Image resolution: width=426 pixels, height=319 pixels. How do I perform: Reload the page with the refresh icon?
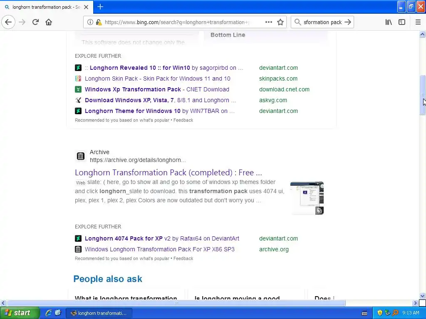[35, 22]
